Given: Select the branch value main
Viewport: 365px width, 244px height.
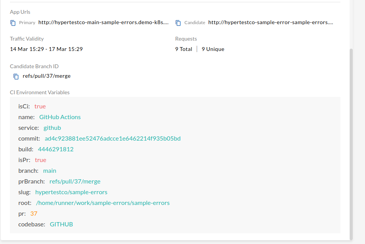Looking at the screenshot, I should tap(50, 170).
